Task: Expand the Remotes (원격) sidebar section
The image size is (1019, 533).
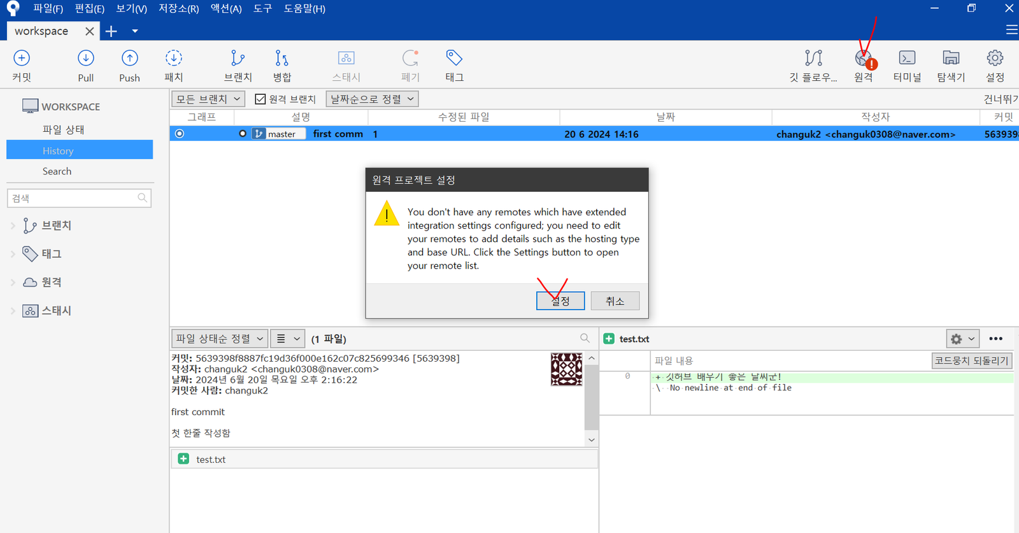Action: [x=13, y=282]
